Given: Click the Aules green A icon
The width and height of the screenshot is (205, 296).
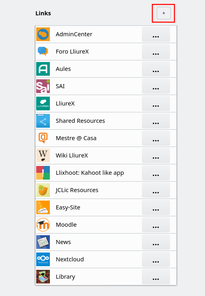Looking at the screenshot, I should [x=43, y=69].
